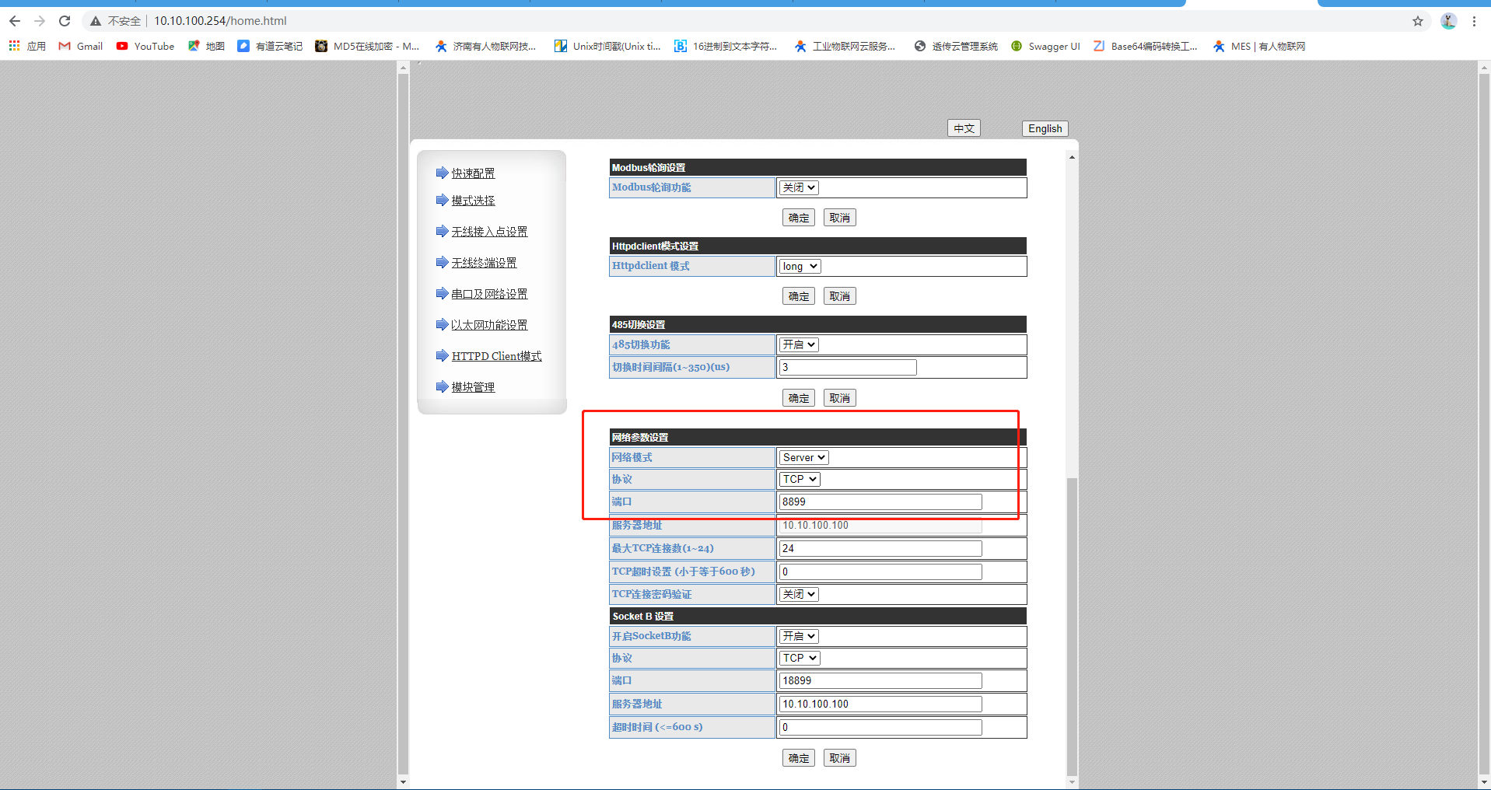Viewport: 1491px width, 790px height.
Task: Open the YouTube bookmark
Action: pos(145,47)
